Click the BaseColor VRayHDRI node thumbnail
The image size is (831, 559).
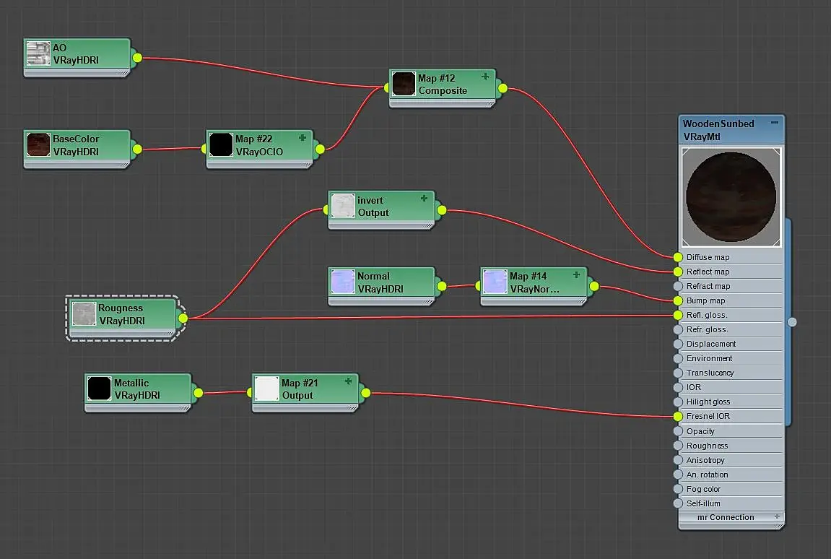38,144
